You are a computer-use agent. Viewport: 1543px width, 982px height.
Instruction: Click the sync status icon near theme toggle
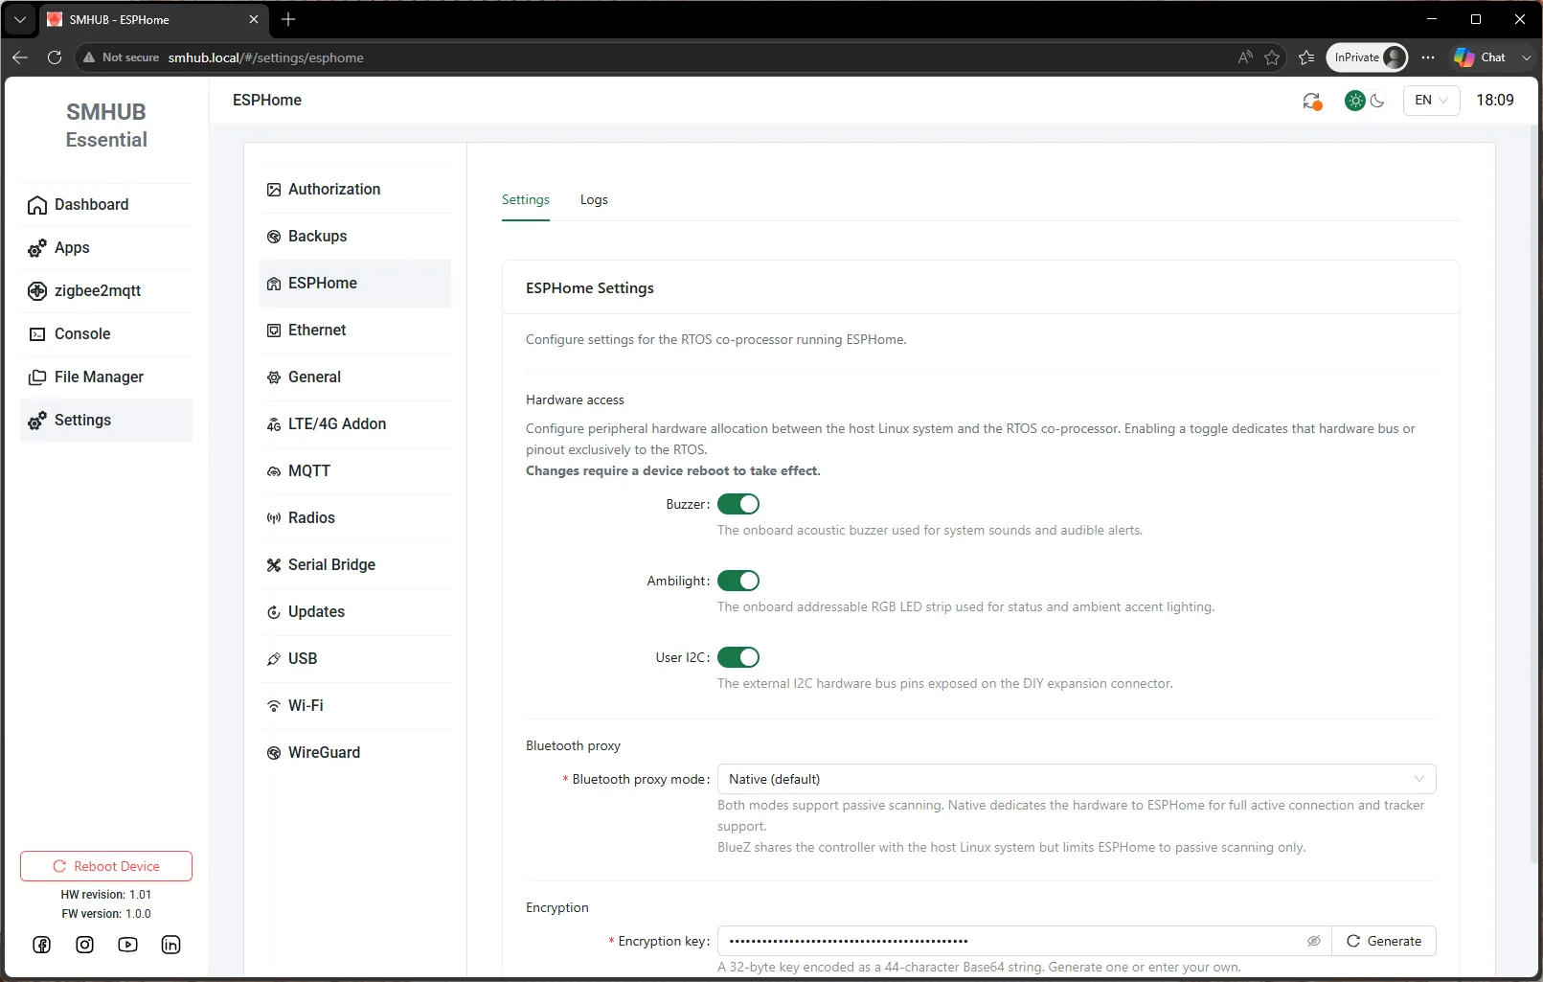click(x=1312, y=101)
